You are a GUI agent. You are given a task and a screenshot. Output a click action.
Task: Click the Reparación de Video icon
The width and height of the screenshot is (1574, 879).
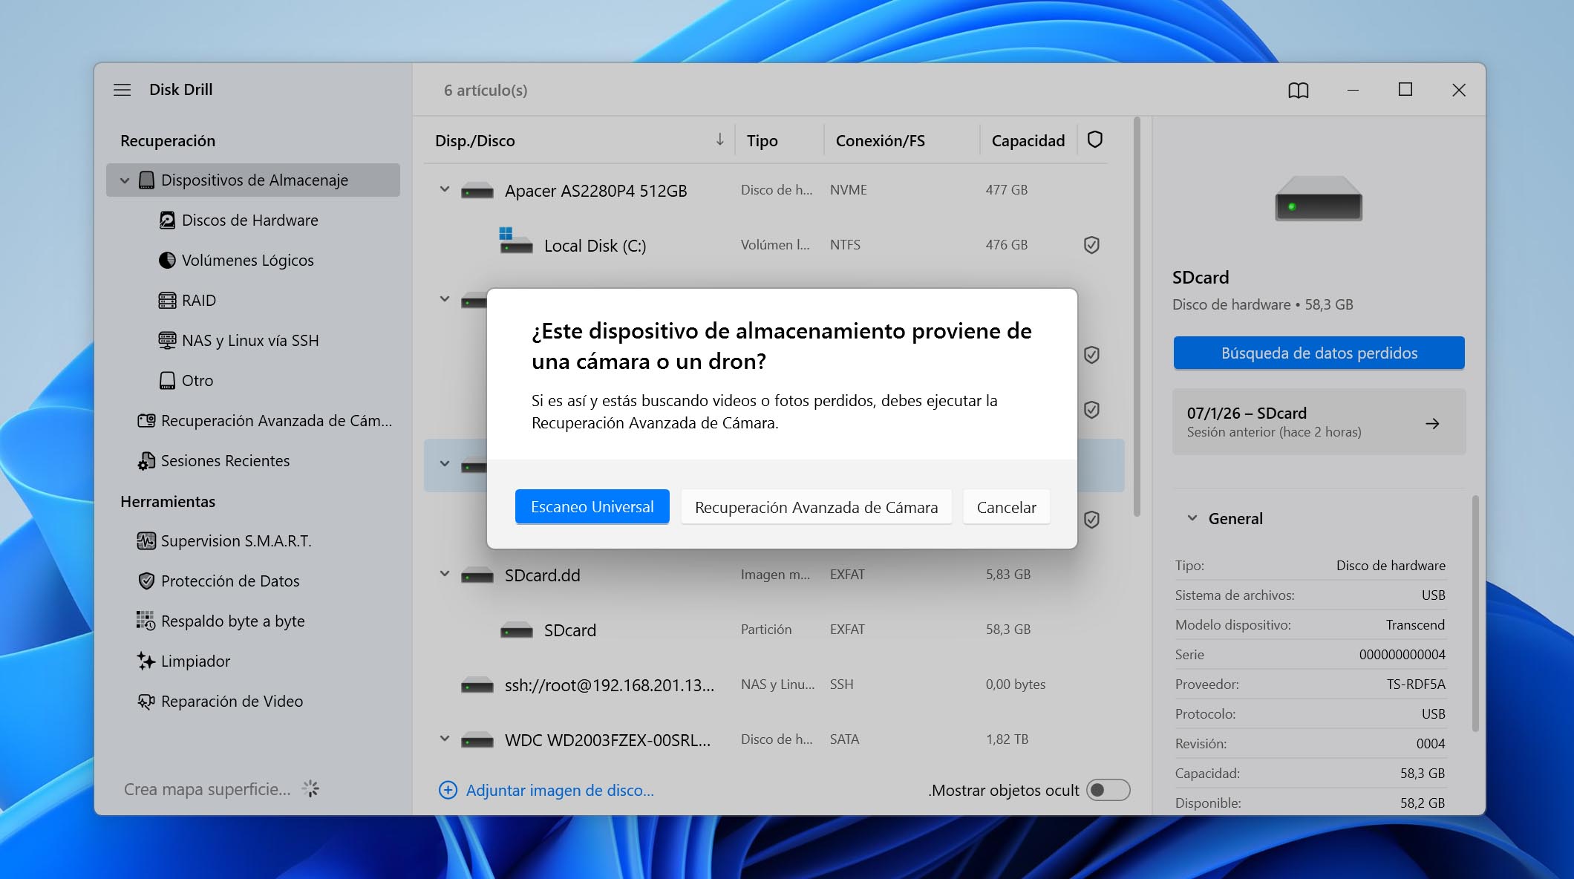point(146,702)
